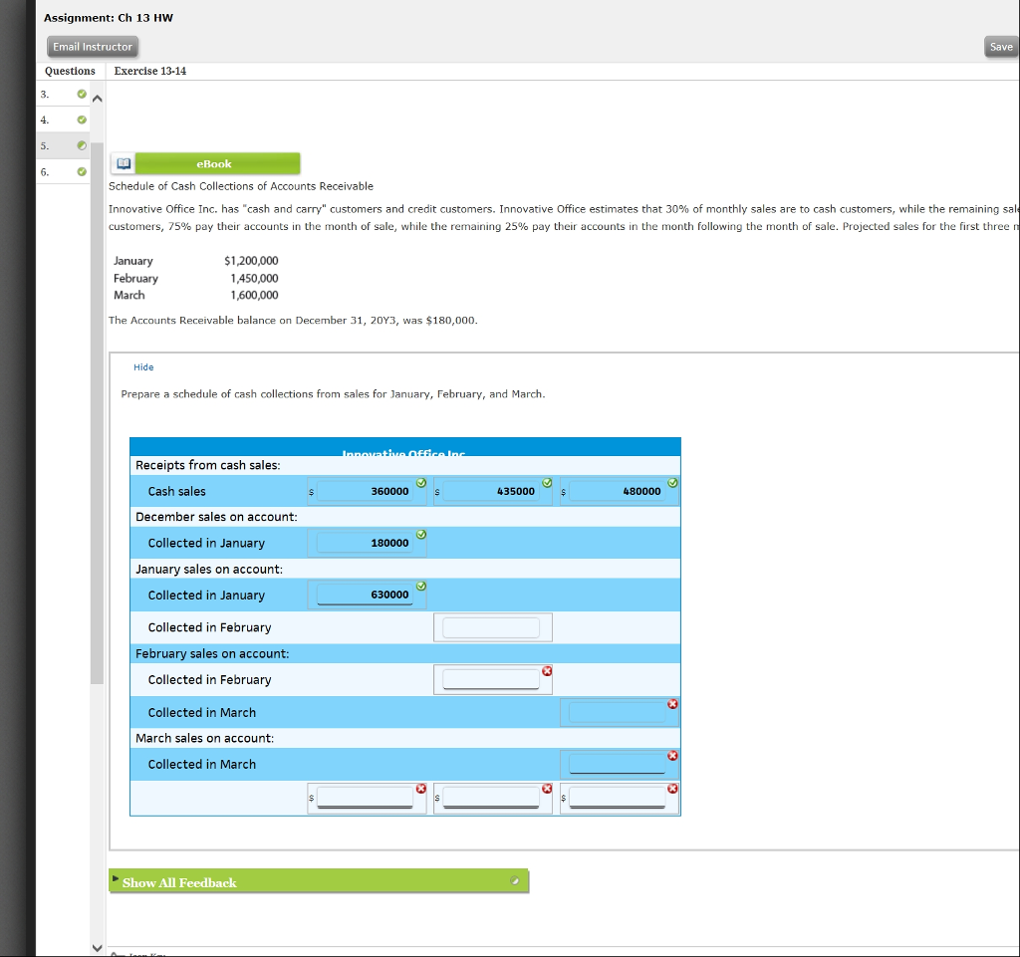
Task: Click the scroll-down chevron below the Questions list
Action: pos(97,947)
